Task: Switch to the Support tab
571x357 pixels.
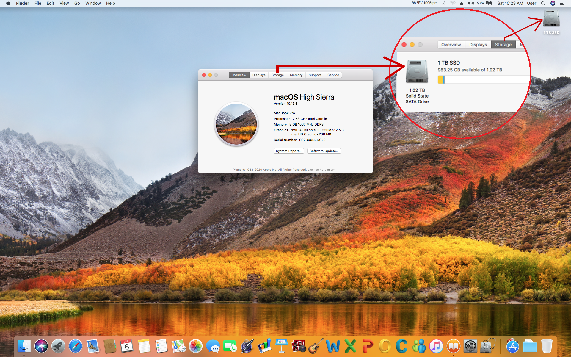Action: [315, 75]
